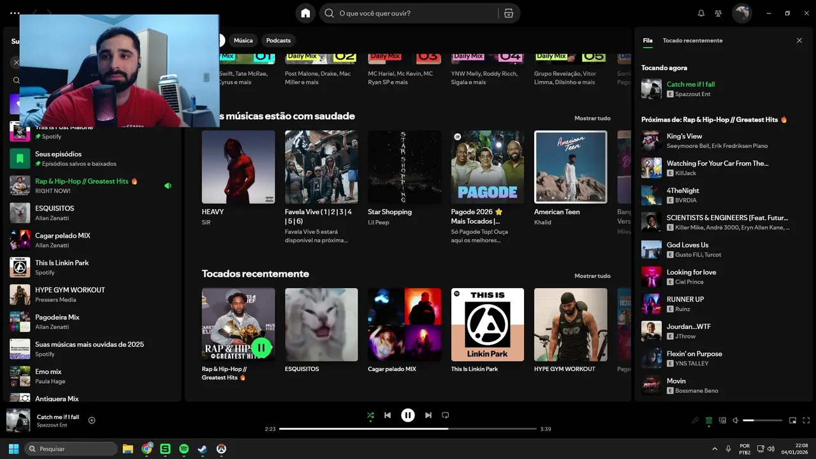Screen dimensions: 816x459
Task: Enter full screen mode
Action: coord(806,420)
